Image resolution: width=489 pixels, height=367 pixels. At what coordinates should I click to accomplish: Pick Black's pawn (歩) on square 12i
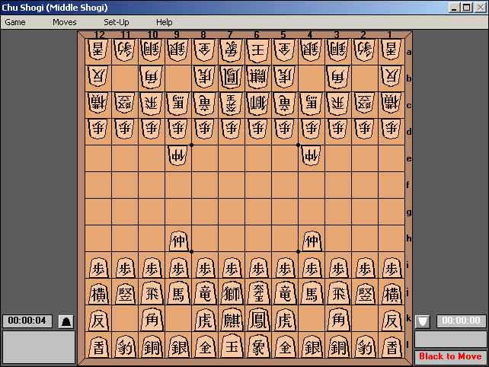(x=98, y=267)
